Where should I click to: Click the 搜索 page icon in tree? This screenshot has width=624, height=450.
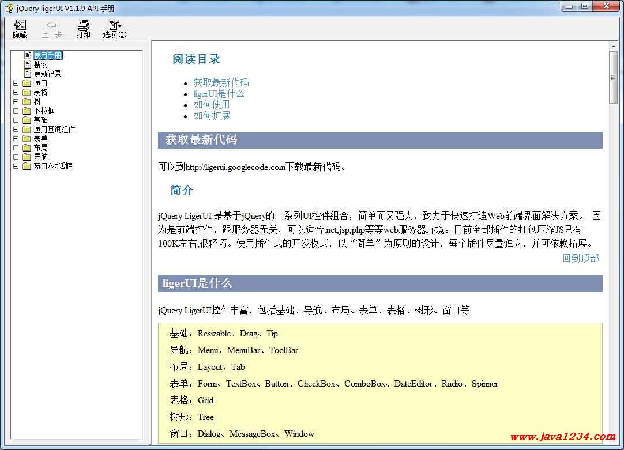pos(27,65)
